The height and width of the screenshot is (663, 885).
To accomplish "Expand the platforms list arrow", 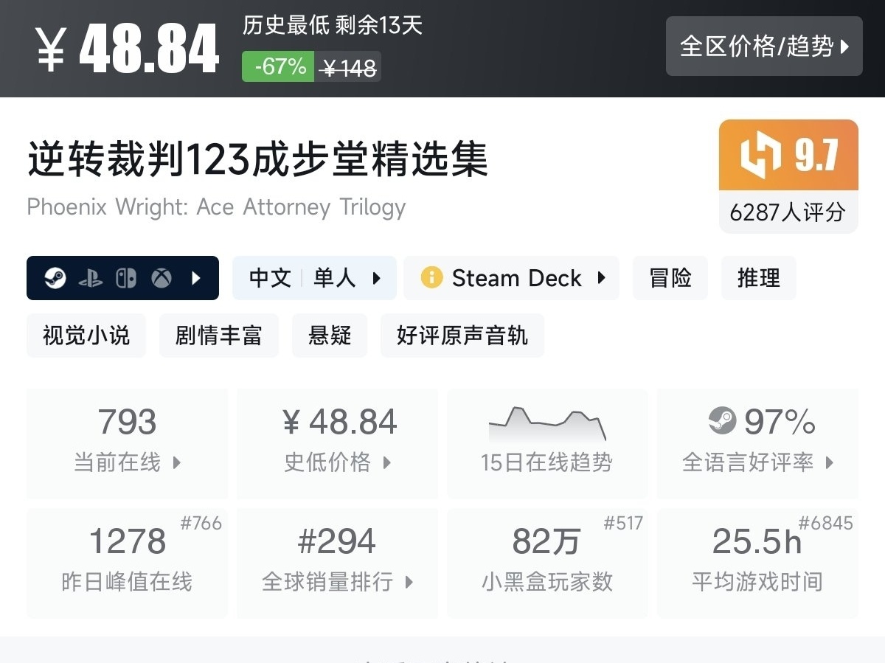I will 196,278.
